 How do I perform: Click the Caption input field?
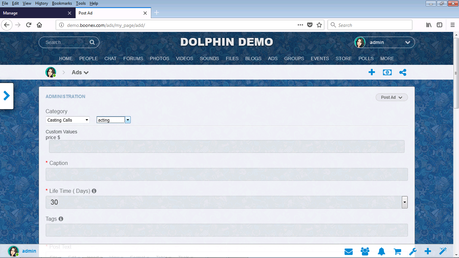tap(226, 174)
